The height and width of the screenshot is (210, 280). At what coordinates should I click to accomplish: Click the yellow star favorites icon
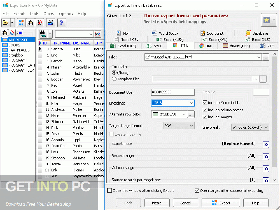tap(267, 20)
